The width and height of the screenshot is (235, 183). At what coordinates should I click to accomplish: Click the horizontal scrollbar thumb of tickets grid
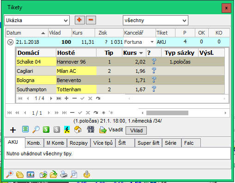[x=167, y=113]
